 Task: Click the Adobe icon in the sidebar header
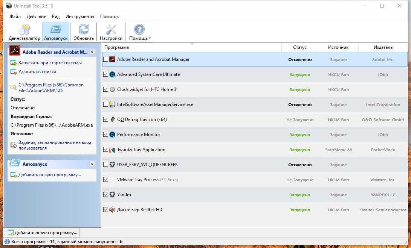pyautogui.click(x=15, y=50)
